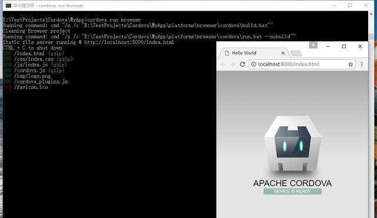Image resolution: width=377 pixels, height=218 pixels.
Task: Click the /favicon.ico line in console
Action: (31, 88)
